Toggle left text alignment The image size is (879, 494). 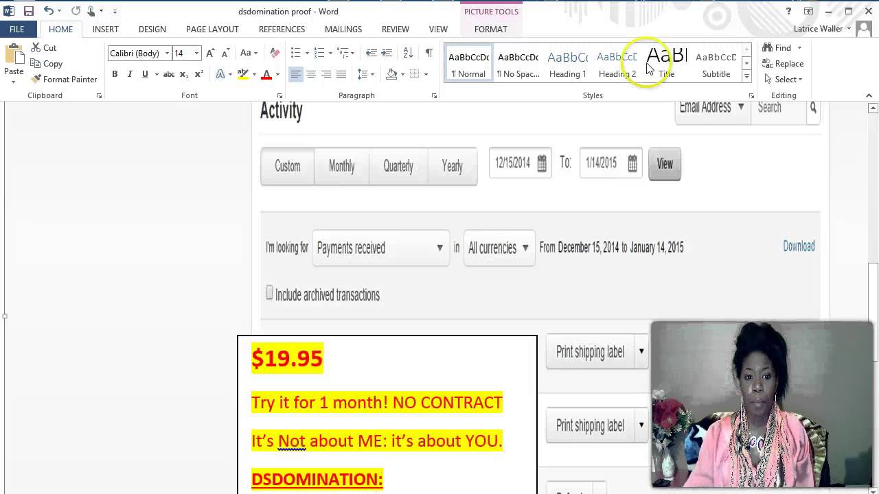(x=296, y=74)
